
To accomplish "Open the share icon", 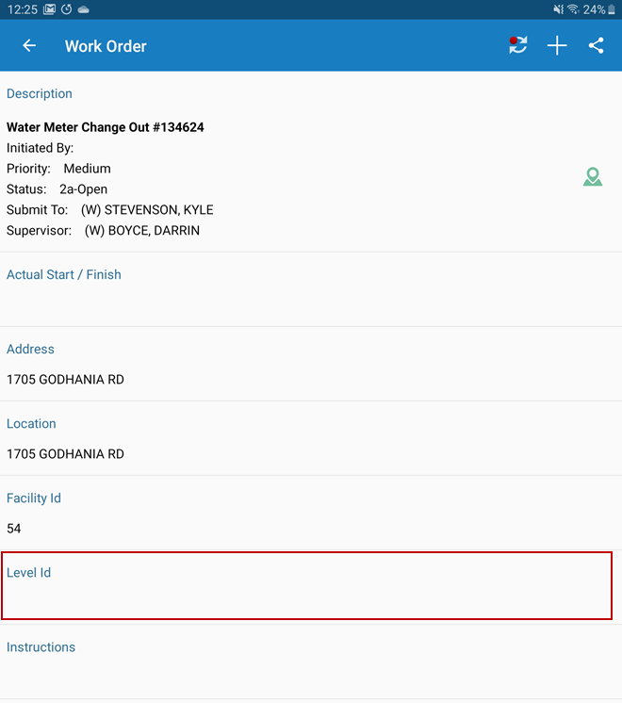I will click(x=596, y=46).
